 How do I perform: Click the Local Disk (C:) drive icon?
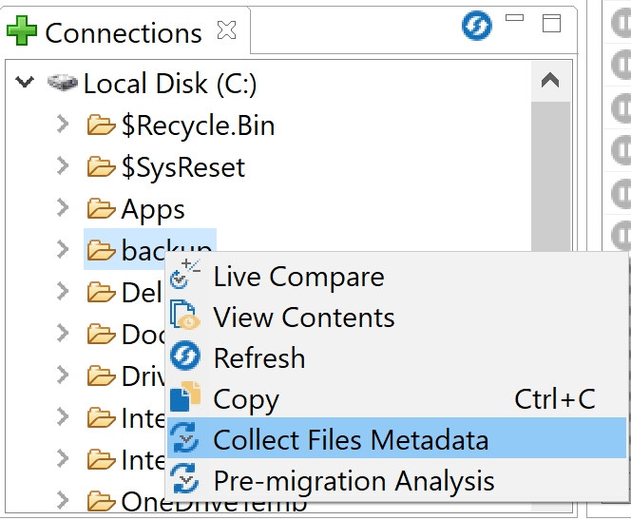click(x=63, y=83)
